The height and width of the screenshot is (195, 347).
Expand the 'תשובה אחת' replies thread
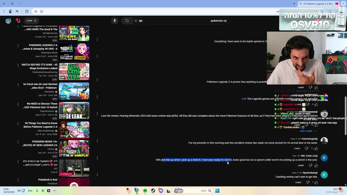point(308,131)
